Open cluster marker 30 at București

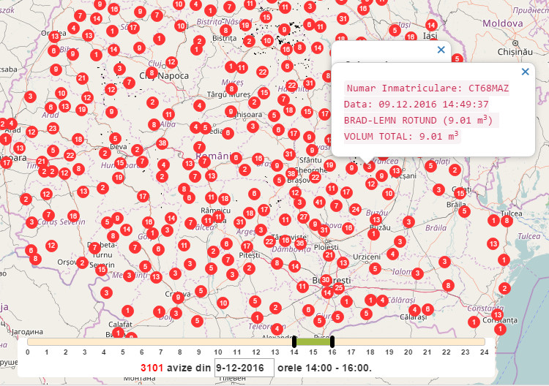326,279
